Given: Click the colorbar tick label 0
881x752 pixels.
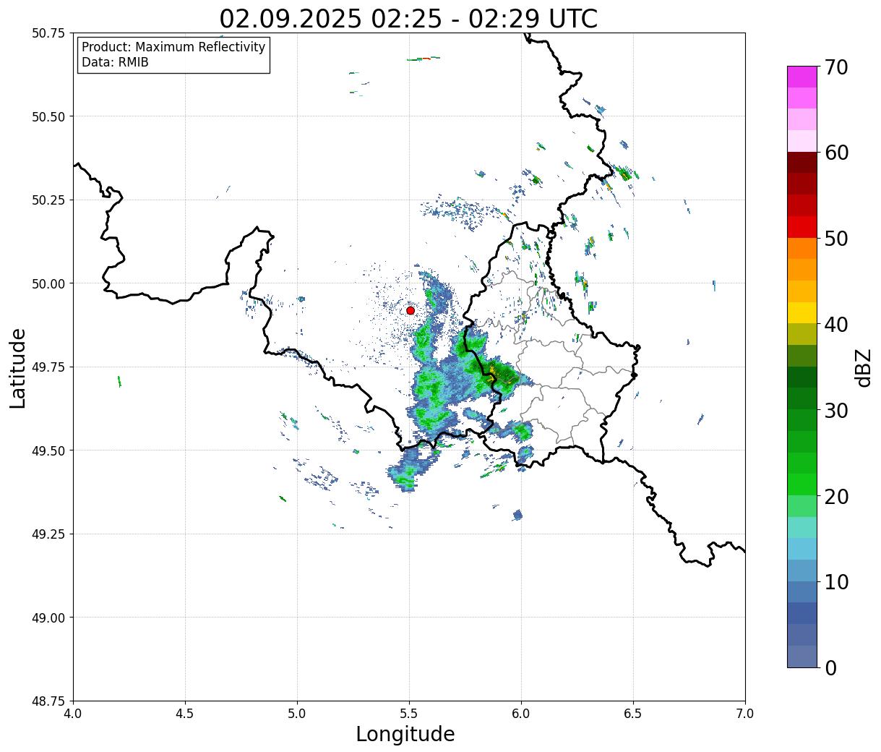Looking at the screenshot, I should coord(830,668).
